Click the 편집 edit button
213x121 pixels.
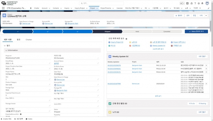click(195, 16)
